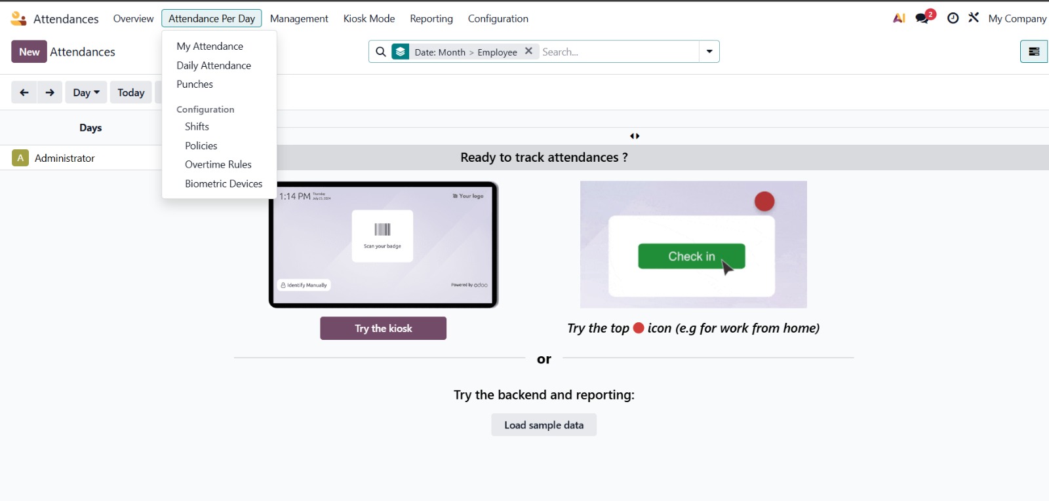This screenshot has height=501, width=1049.
Task: Toggle the column expand/collapse arrows
Action: coord(635,136)
